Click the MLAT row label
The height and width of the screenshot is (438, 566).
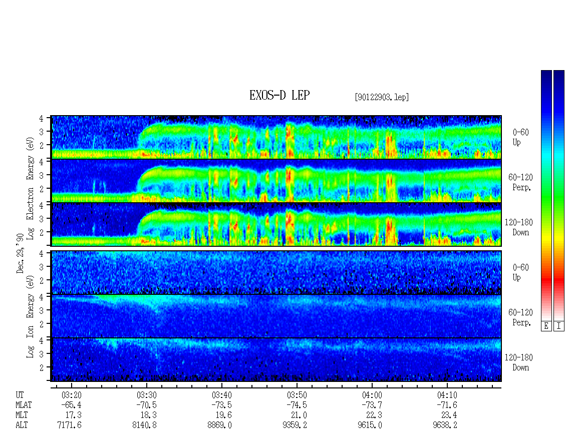tap(24, 405)
